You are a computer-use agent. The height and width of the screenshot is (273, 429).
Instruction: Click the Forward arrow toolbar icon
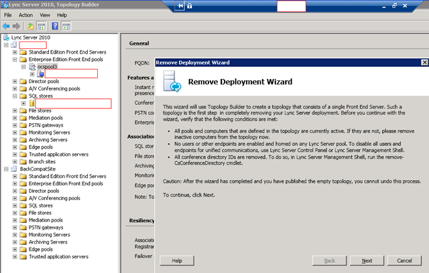point(17,26)
